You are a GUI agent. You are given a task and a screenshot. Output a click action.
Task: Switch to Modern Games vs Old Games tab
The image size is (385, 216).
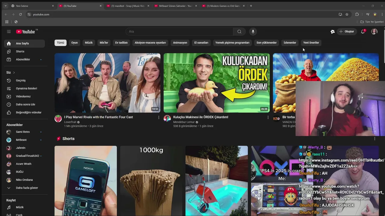point(223,6)
